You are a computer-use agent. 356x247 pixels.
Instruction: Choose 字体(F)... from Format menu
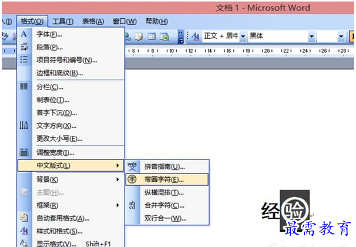pyautogui.click(x=49, y=34)
